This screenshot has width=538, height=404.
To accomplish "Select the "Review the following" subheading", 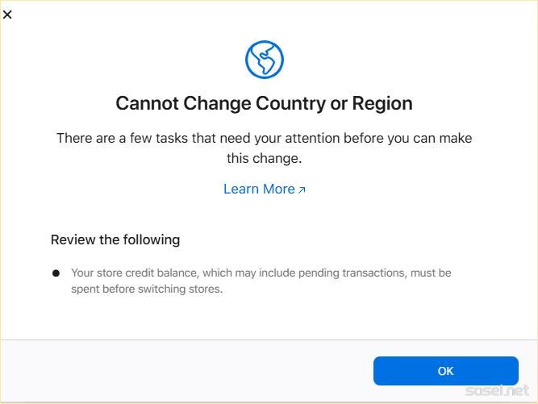I will 115,239.
